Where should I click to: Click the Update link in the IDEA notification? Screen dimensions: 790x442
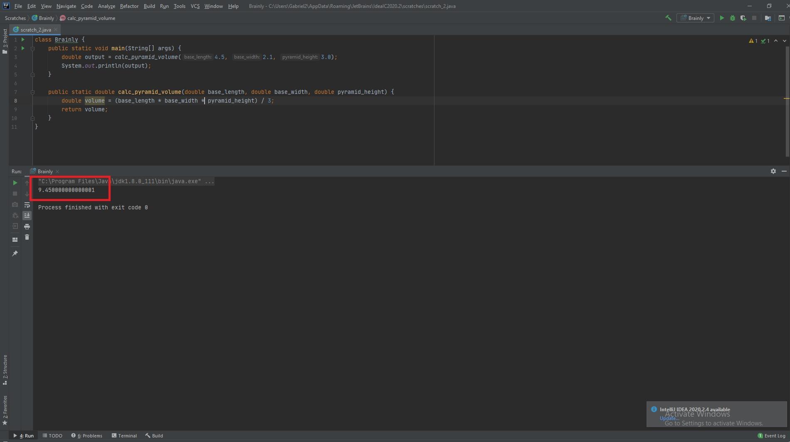(669, 418)
